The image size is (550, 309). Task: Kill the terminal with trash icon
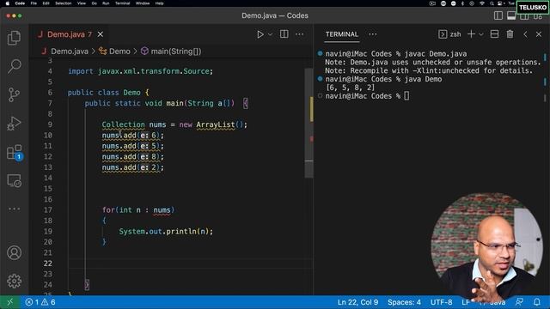pyautogui.click(x=510, y=34)
